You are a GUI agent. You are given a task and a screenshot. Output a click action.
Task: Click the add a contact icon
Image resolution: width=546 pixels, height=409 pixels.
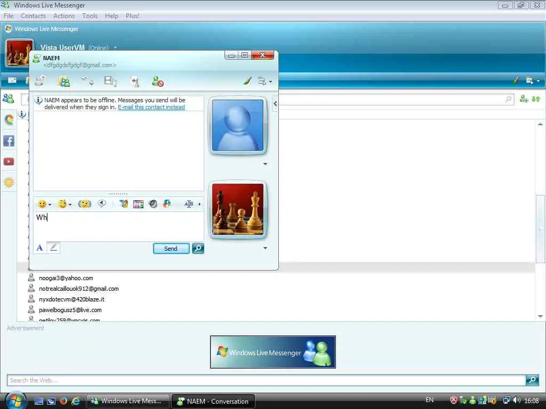pos(524,99)
